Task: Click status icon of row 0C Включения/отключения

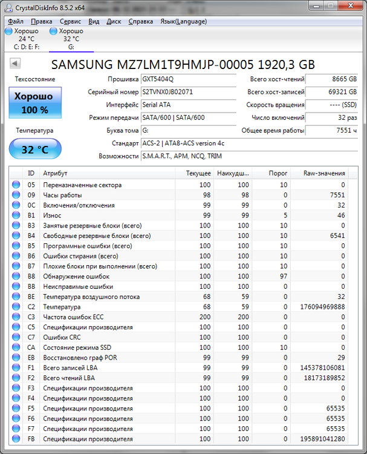Action: [x=16, y=205]
